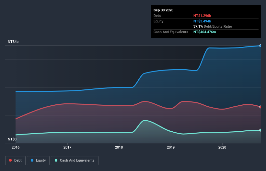Click the teal Cash endpoint marker
Viewport: 266px width, 171px height.
coord(260,130)
